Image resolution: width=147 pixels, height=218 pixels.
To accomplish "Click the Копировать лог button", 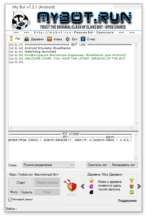I will coord(124,165).
